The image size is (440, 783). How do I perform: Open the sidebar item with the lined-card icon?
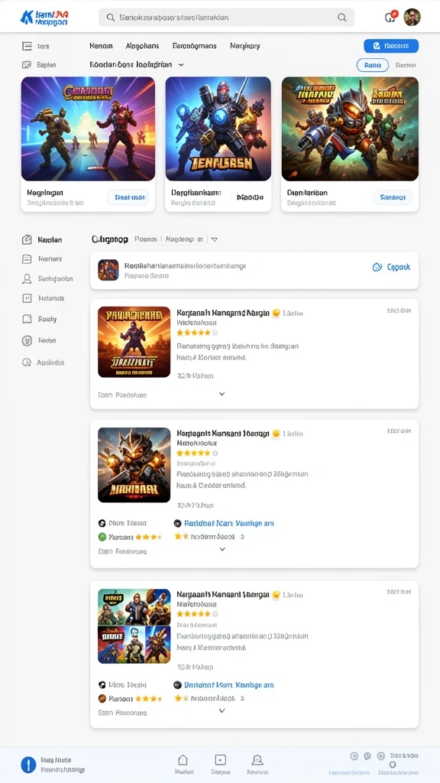click(x=27, y=259)
